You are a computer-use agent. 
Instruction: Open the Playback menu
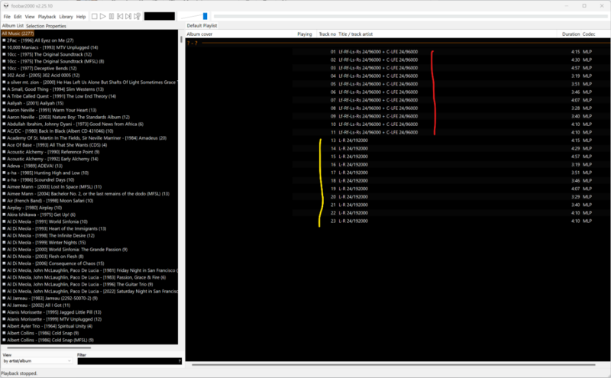coord(47,17)
